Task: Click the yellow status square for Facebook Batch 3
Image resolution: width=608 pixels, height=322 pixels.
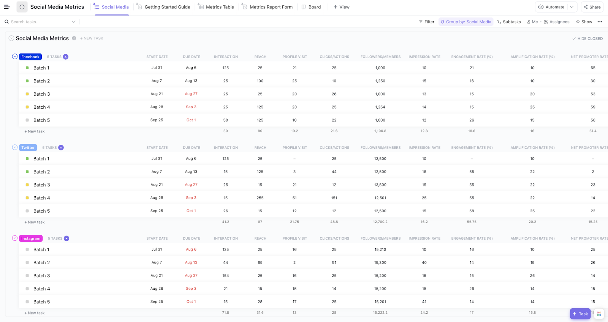Action: [x=27, y=94]
